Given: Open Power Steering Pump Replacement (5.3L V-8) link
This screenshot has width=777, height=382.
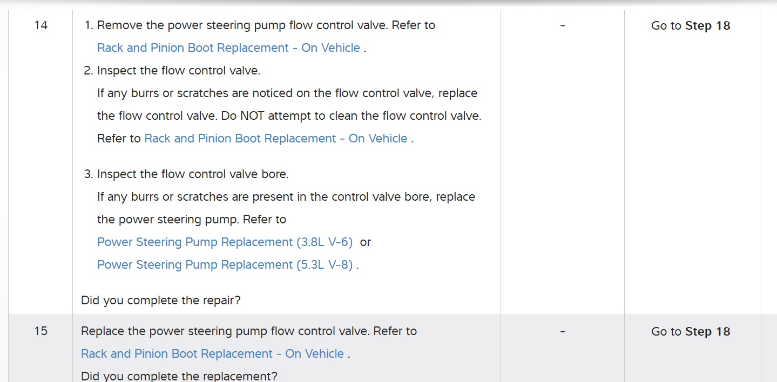Looking at the screenshot, I should [225, 265].
